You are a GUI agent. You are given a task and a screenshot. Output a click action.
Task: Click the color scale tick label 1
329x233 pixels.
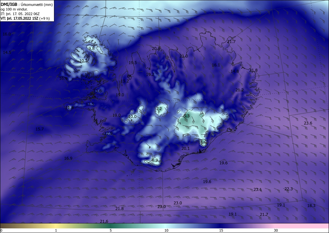pos(56,230)
